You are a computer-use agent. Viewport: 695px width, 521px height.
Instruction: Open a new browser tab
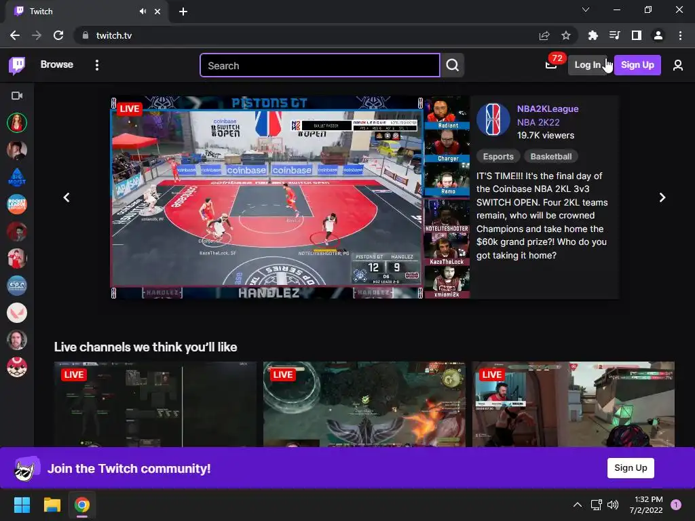point(183,12)
